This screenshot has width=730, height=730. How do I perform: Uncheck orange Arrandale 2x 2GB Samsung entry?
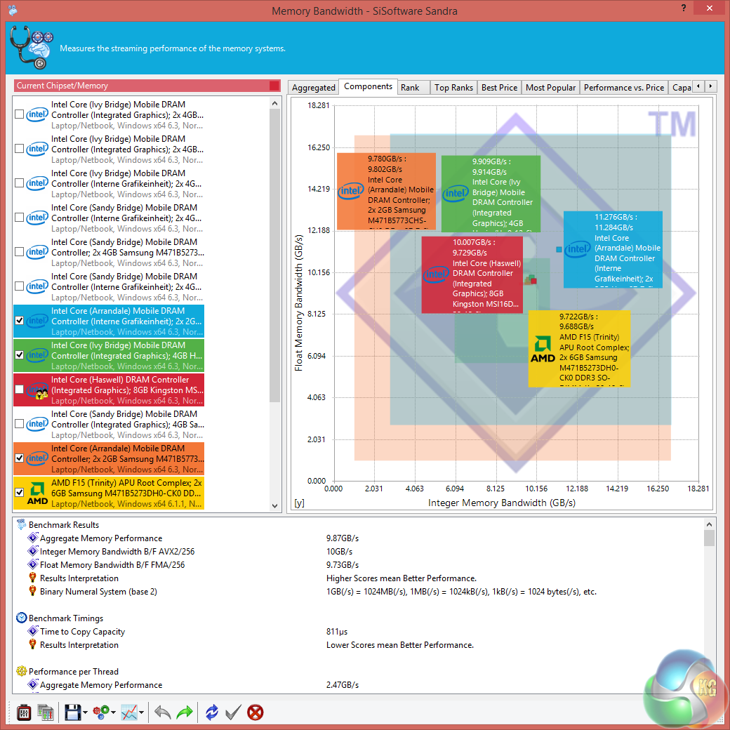pyautogui.click(x=19, y=458)
